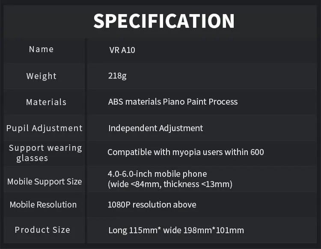
Task: Click the SPECIFICATION heading
Action: (x=164, y=21)
